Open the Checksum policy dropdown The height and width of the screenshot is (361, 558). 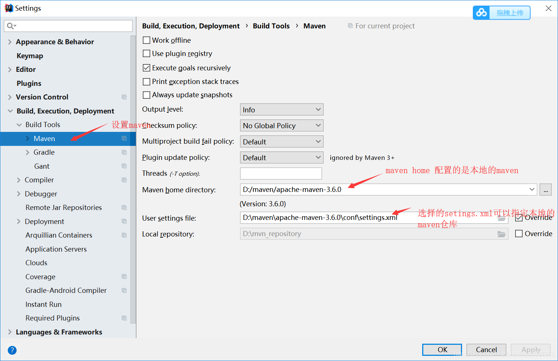281,125
